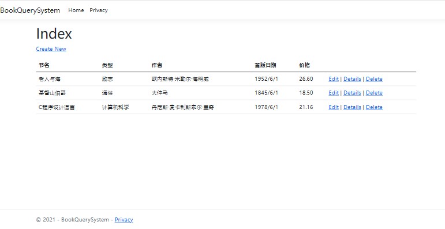Click the 首版日期 column header

[265, 65]
